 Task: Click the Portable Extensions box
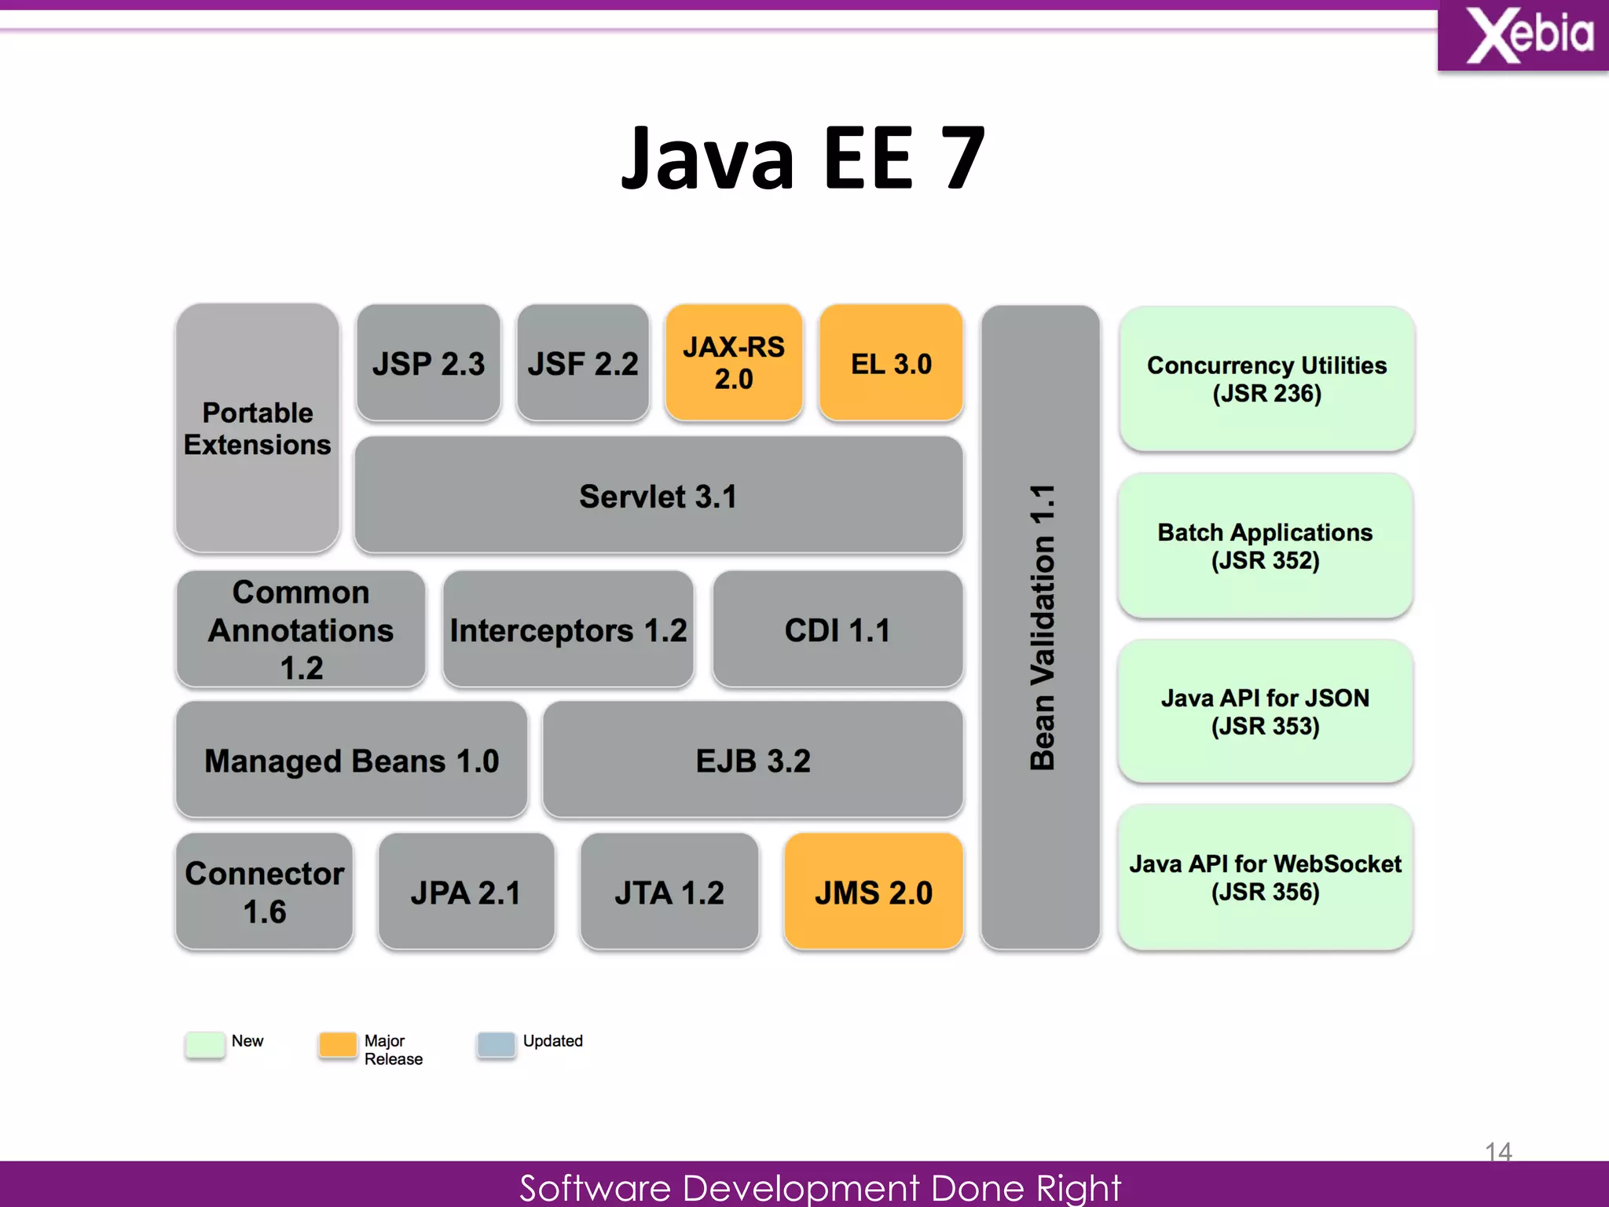pos(258,428)
